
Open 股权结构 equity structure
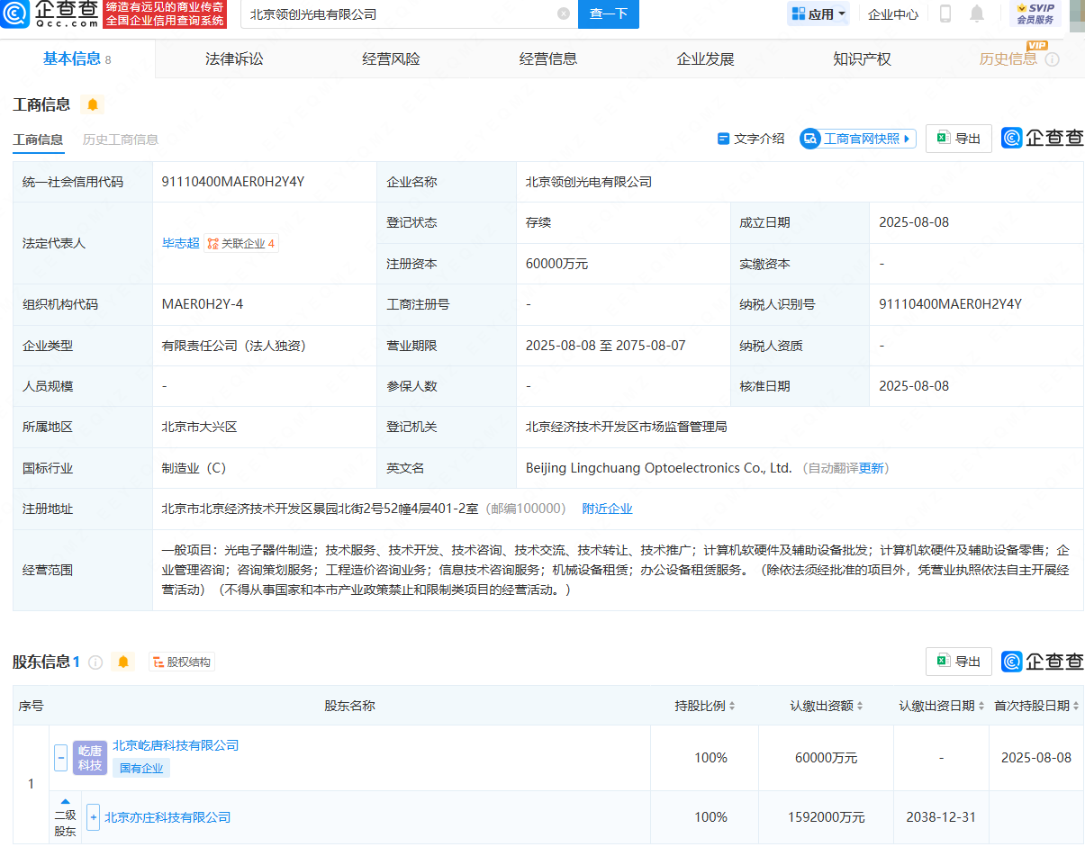(x=182, y=662)
